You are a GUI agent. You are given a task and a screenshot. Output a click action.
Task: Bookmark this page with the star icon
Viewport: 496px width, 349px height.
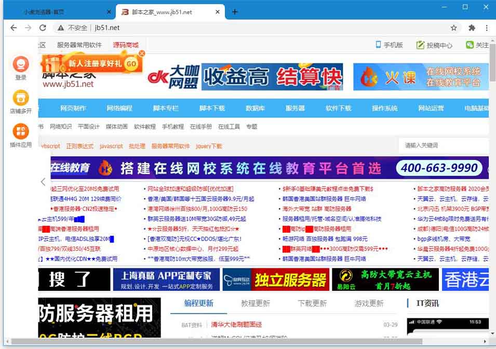tap(453, 28)
